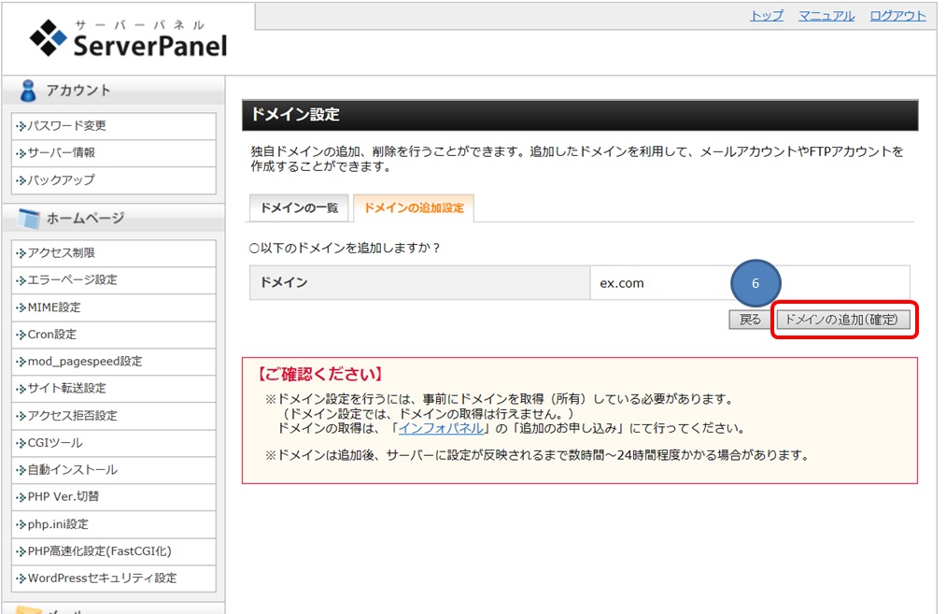Select サーバー情報 menu item

pos(61,153)
